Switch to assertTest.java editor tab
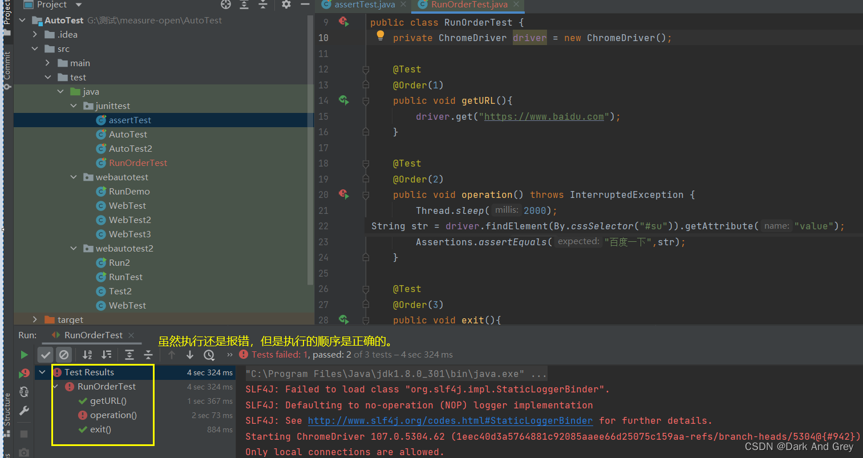 point(364,5)
